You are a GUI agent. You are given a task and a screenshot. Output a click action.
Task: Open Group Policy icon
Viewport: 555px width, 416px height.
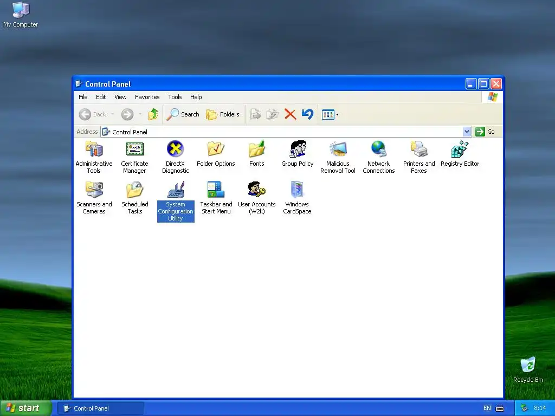[x=298, y=154]
